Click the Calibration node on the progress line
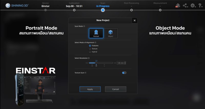Screen dimensions: 205x109 coord(74,10)
